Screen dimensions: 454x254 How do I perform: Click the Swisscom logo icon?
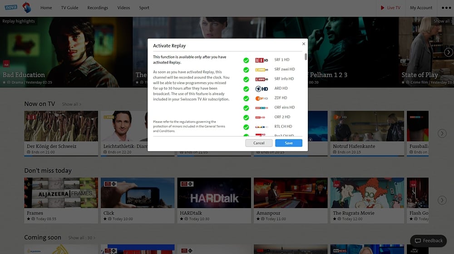[x=27, y=7]
